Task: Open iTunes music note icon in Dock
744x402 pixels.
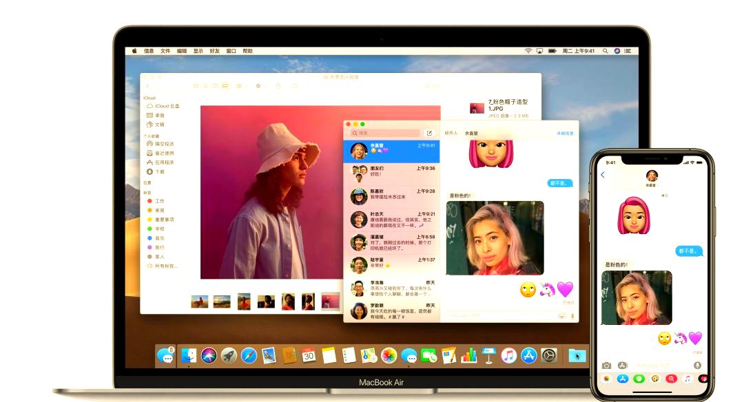Action: point(508,355)
